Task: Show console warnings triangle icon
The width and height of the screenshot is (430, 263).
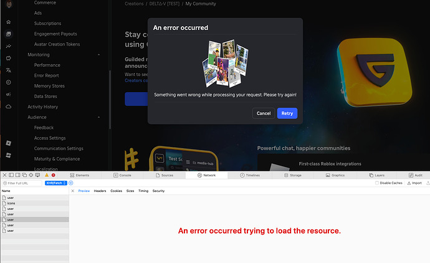Action: (x=47, y=175)
